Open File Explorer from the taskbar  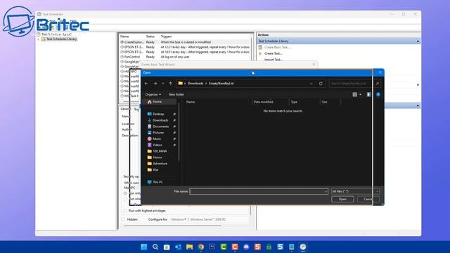coord(189,247)
